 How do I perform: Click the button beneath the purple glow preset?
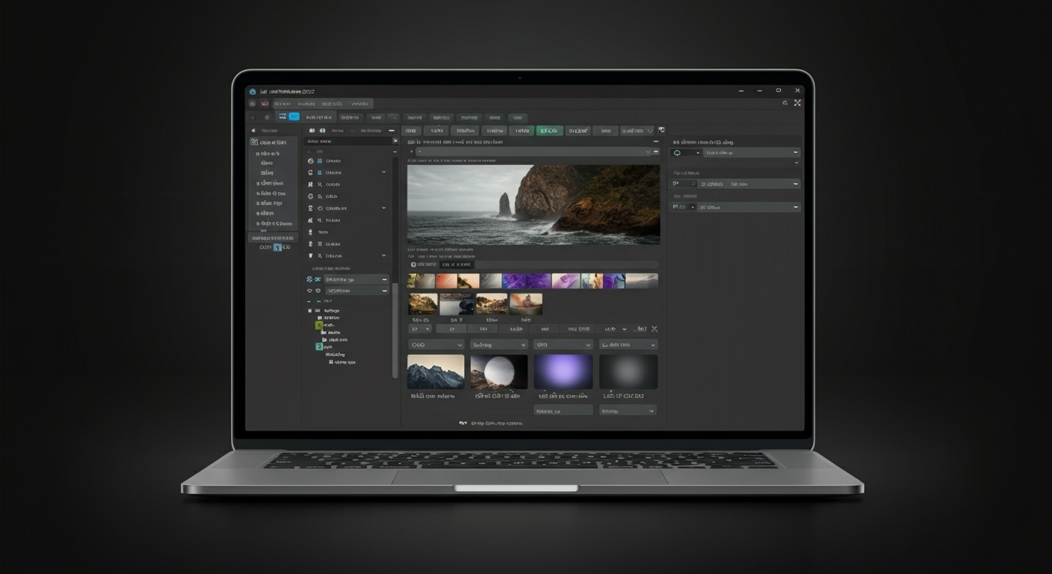pos(563,409)
